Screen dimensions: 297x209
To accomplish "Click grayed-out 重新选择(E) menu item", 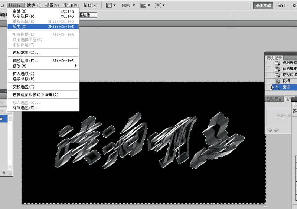I will click(43, 21).
